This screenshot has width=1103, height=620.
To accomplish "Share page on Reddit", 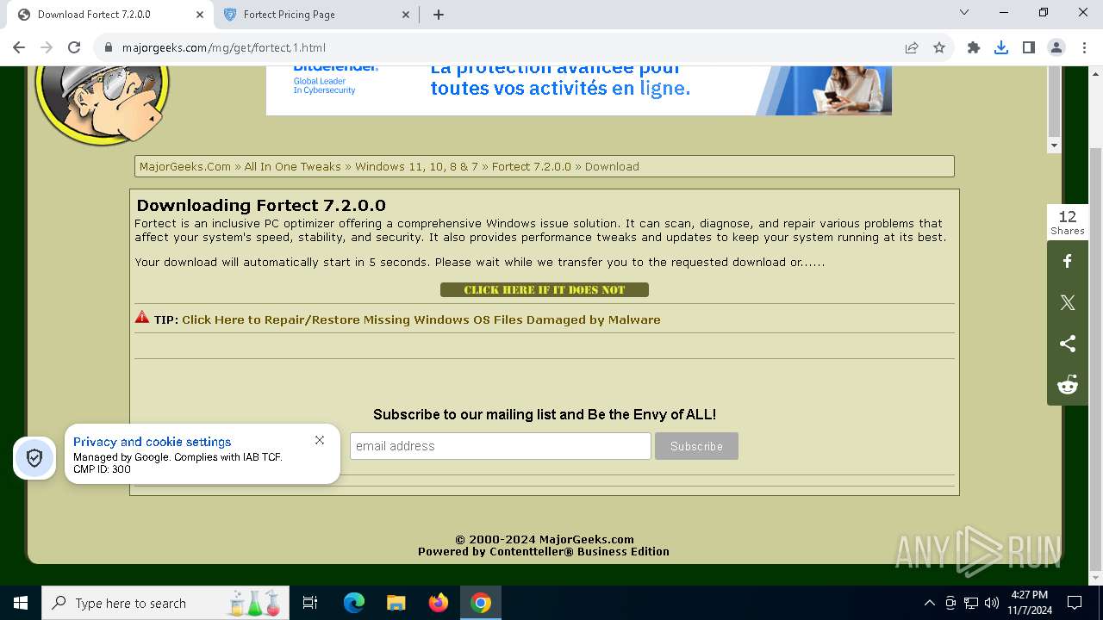I will point(1068,385).
